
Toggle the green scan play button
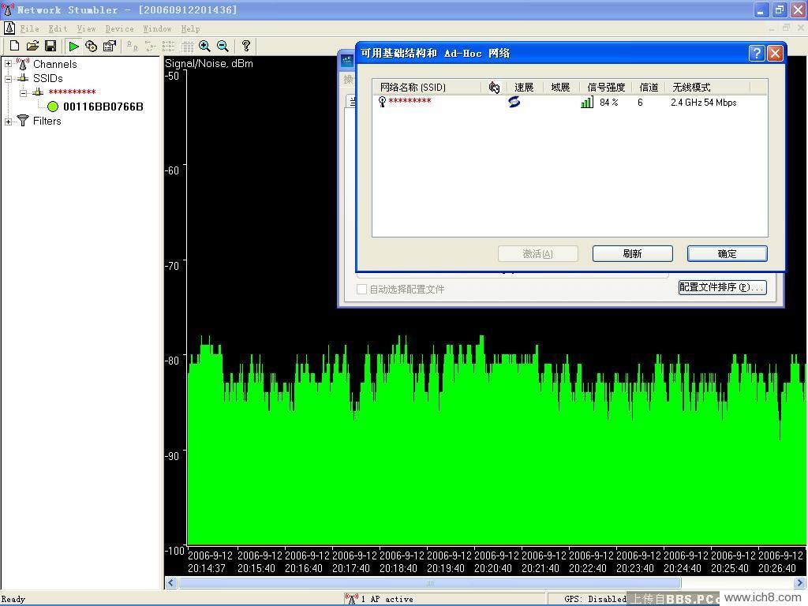point(73,47)
